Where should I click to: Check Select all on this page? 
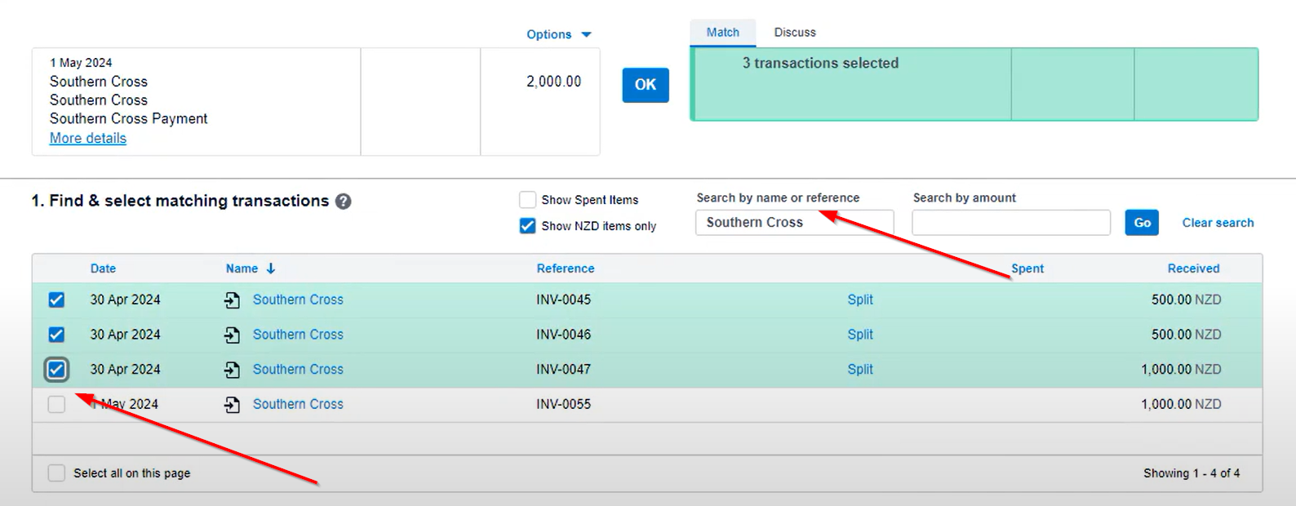click(x=56, y=473)
